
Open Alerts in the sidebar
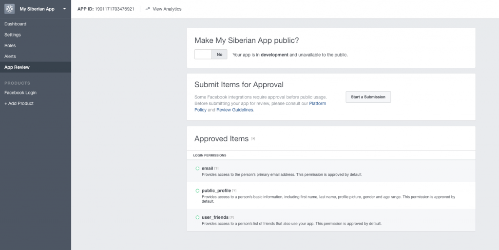click(10, 57)
